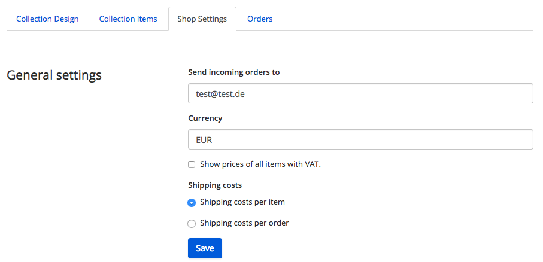Click the blue dot of the selected shipping radio
The width and height of the screenshot is (543, 262).
pos(192,202)
